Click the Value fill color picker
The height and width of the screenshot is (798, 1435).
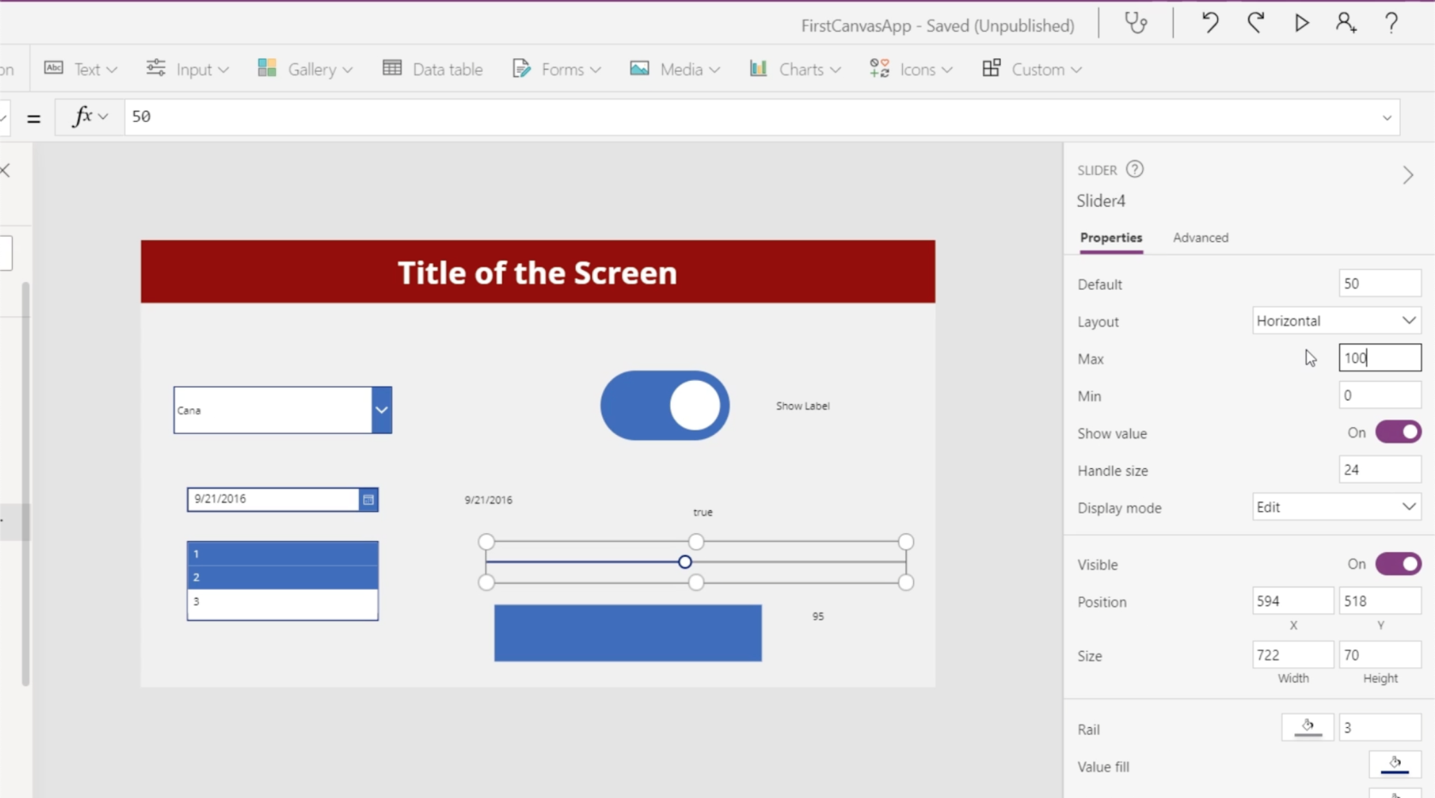1395,764
